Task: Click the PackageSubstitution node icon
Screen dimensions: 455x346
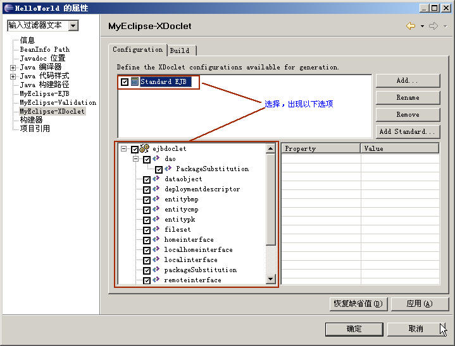Action: click(x=168, y=169)
